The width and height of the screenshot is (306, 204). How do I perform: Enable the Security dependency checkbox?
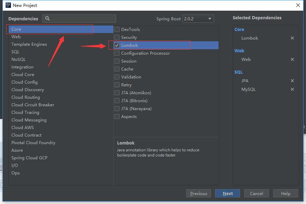[x=117, y=37]
